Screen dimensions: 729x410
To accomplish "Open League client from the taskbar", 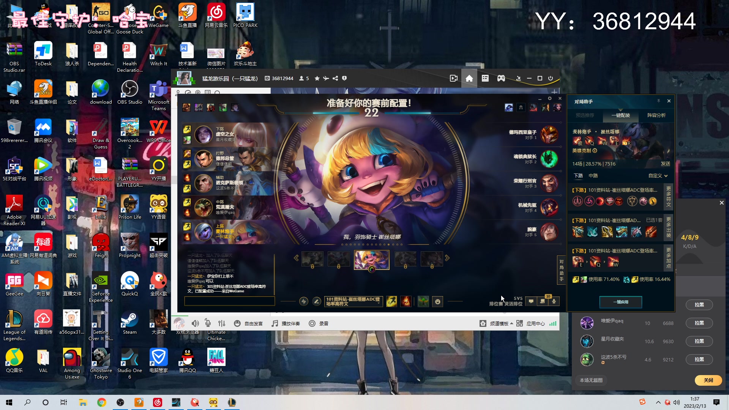I will pyautogui.click(x=232, y=402).
